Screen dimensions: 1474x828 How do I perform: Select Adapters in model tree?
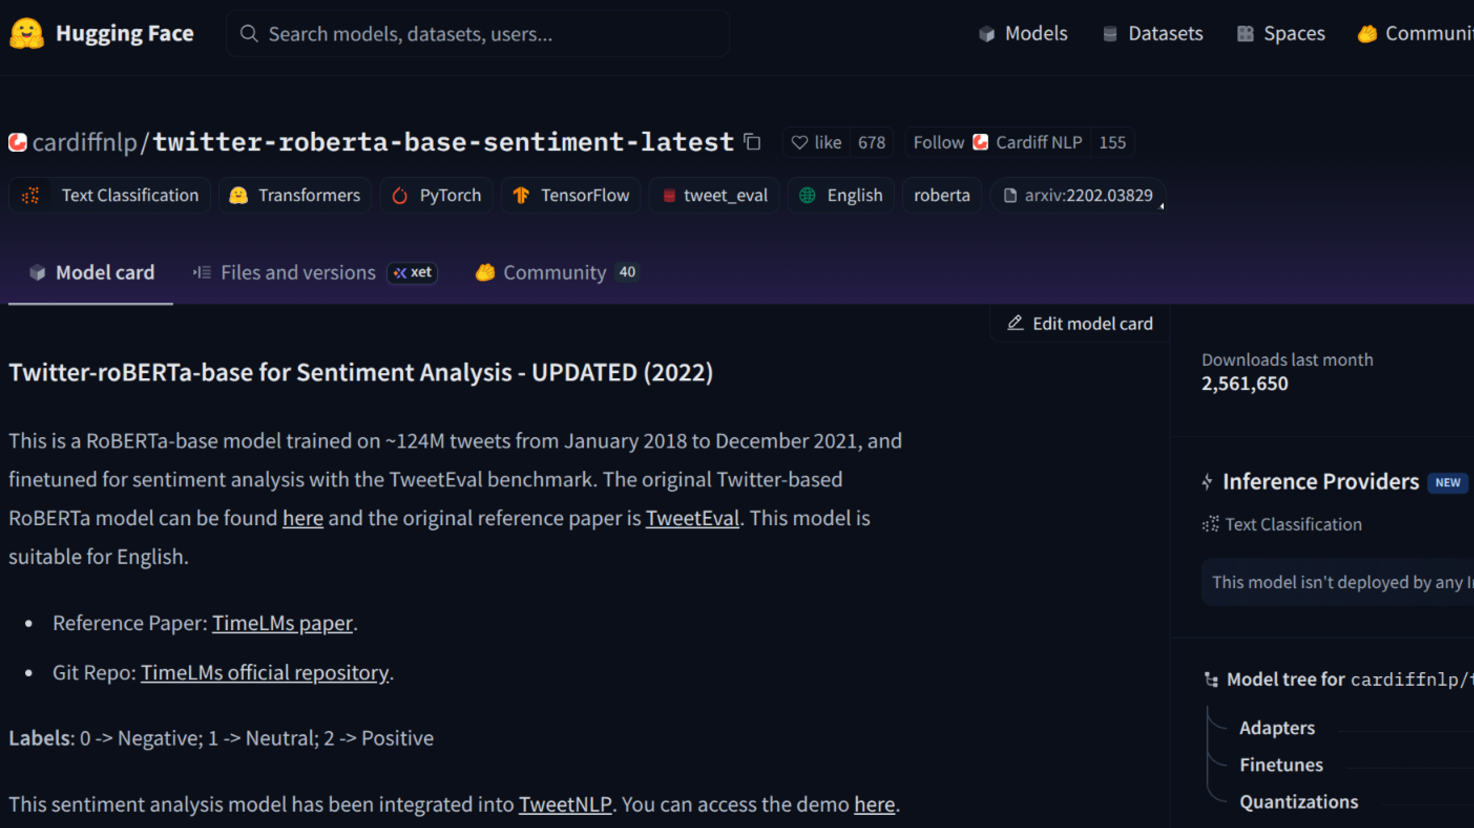(x=1277, y=728)
